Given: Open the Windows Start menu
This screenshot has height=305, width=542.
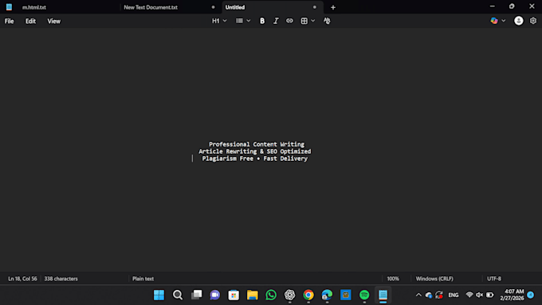Looking at the screenshot, I should (x=159, y=295).
